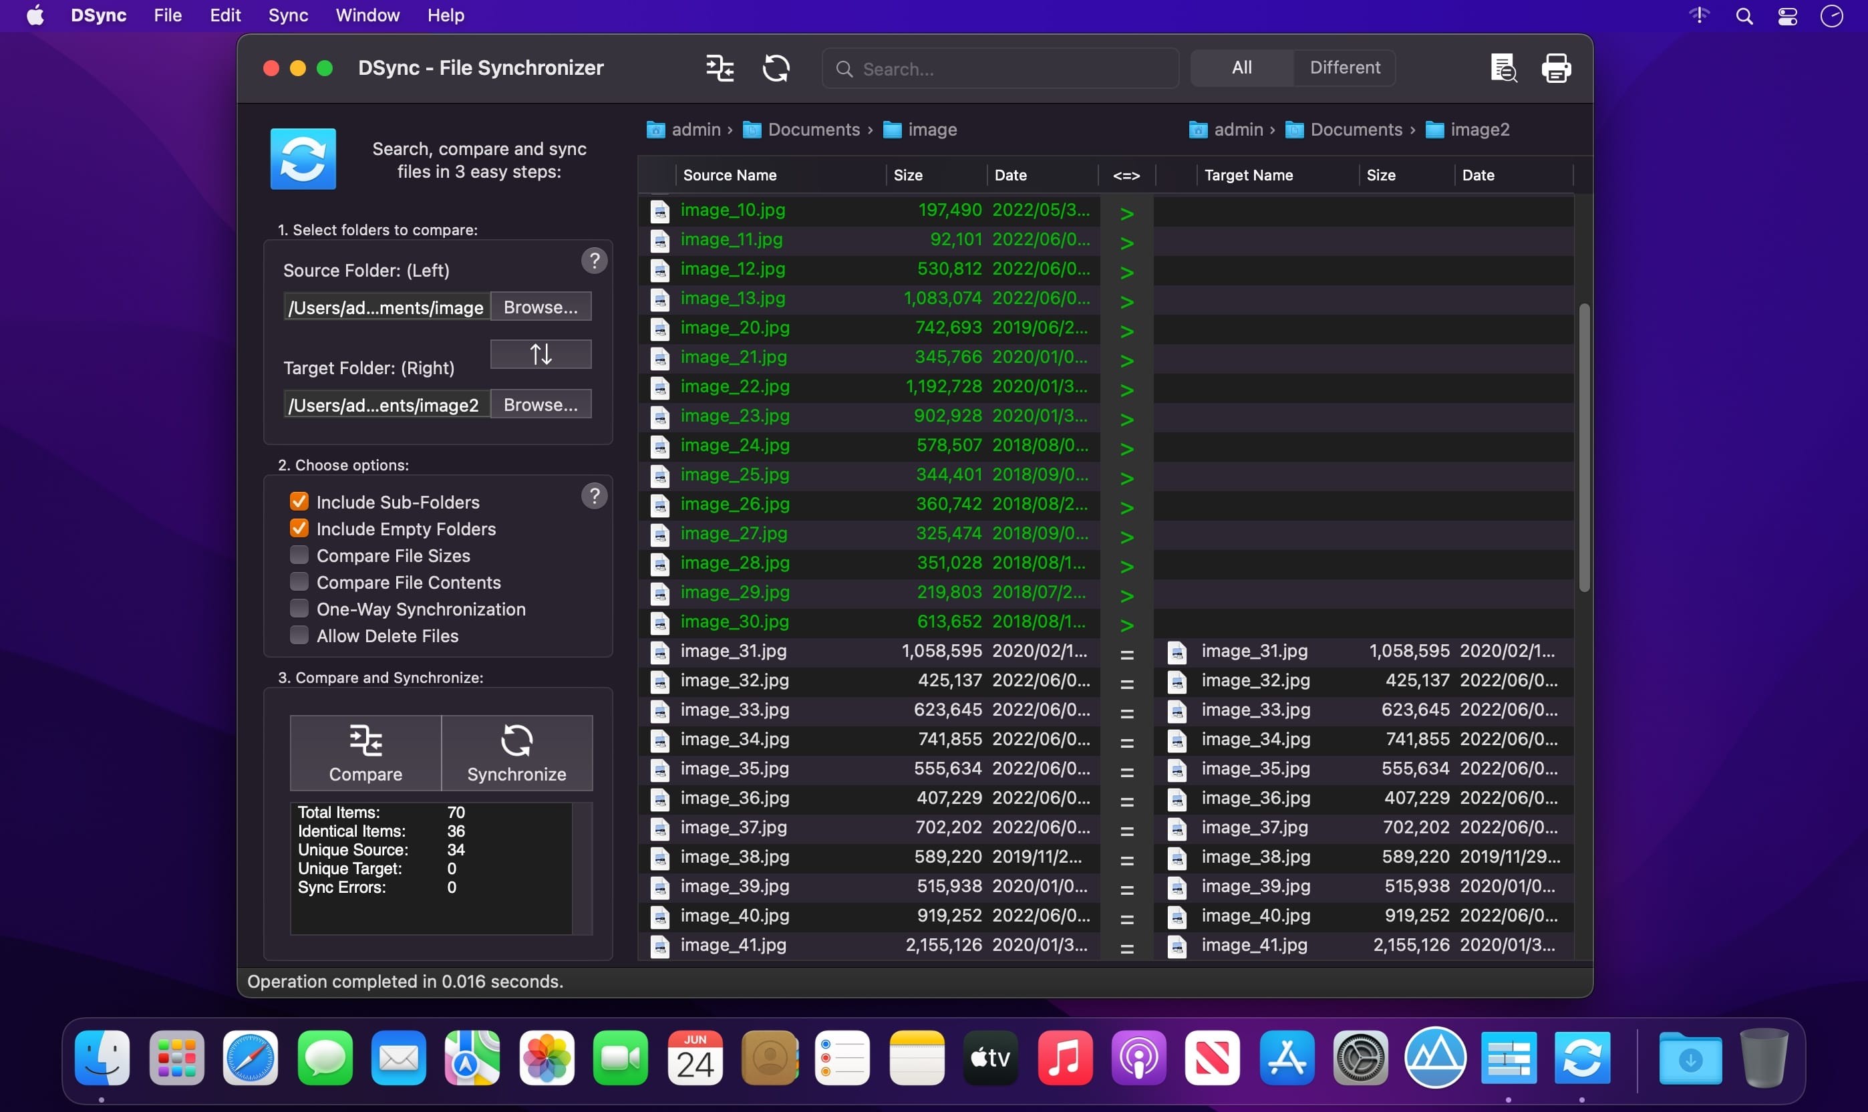Click Browse next to the Target Folder field

[x=542, y=404]
